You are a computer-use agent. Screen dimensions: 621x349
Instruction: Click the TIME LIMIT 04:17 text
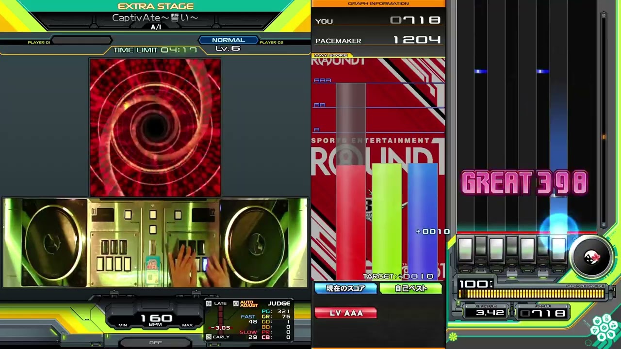pyautogui.click(x=155, y=50)
